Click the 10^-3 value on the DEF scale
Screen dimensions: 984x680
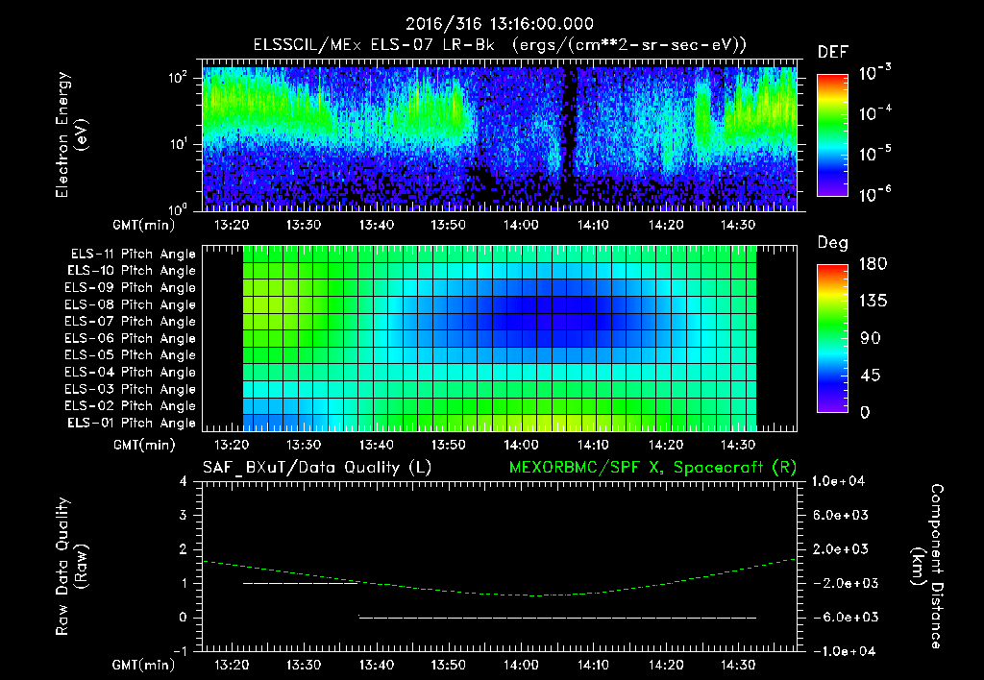click(875, 73)
